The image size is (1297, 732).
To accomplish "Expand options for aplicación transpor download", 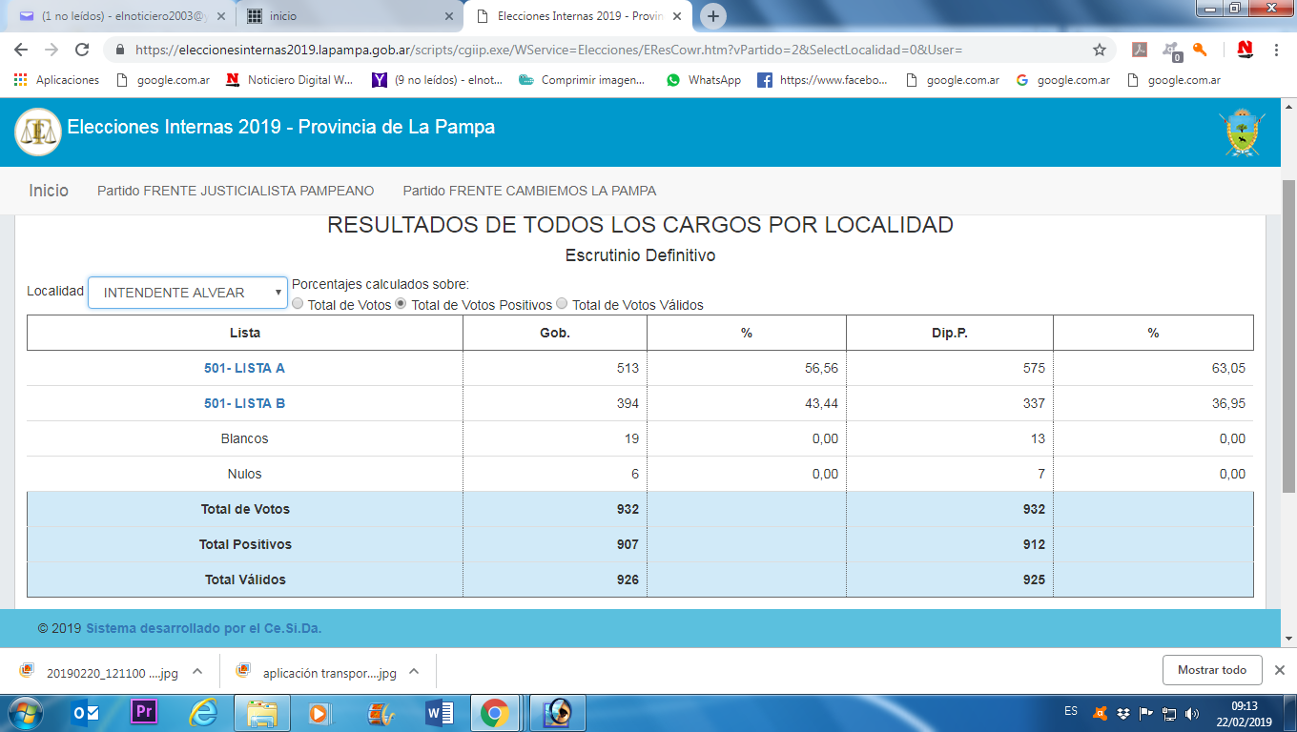I will tap(414, 671).
